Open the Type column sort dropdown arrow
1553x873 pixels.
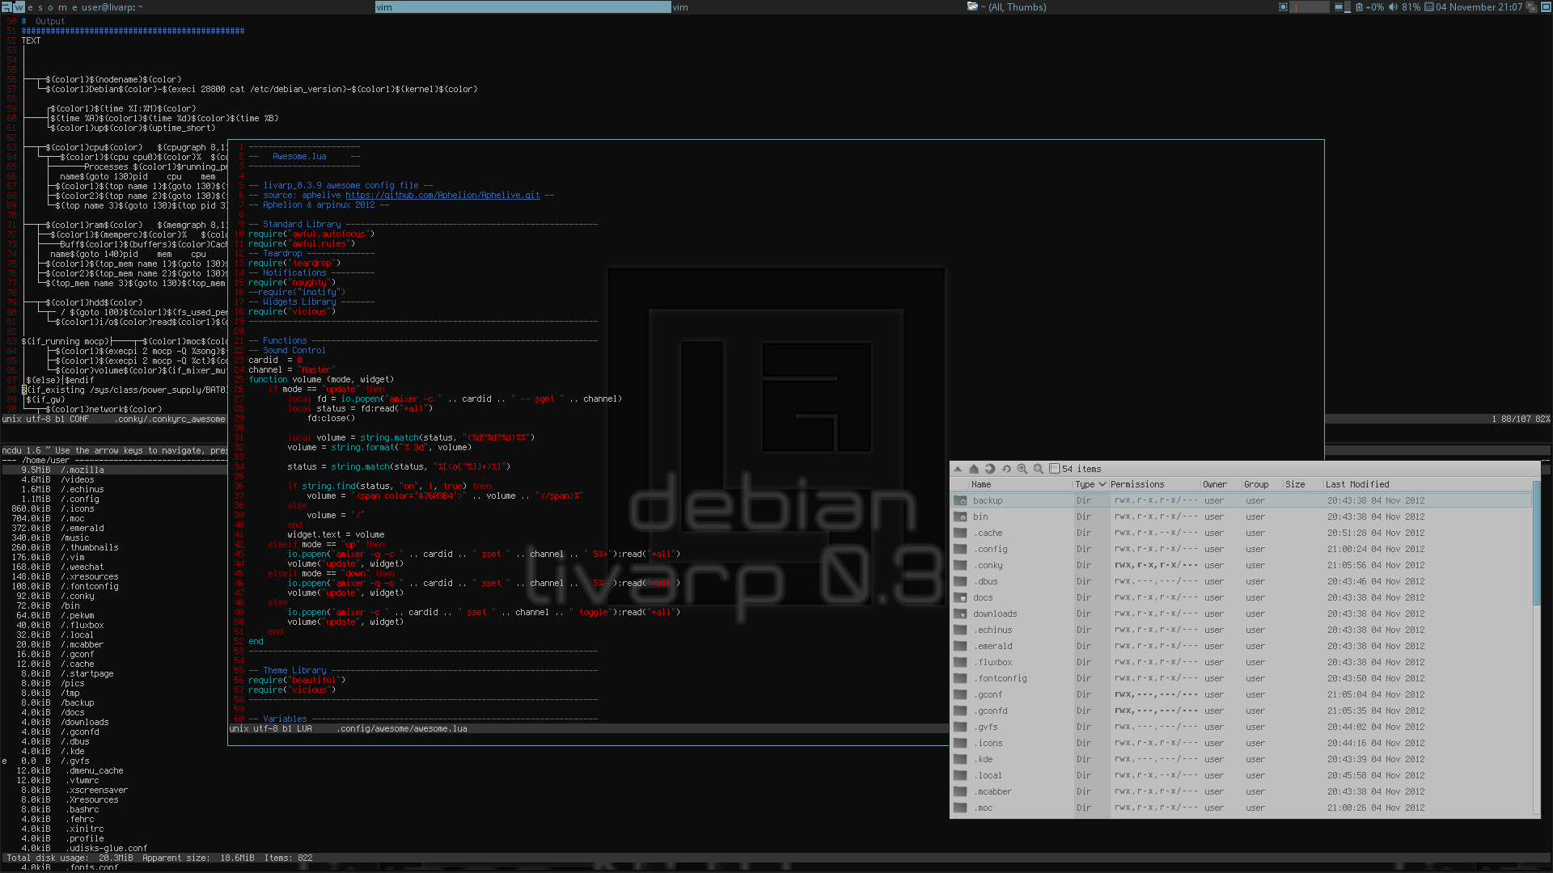point(1102,484)
